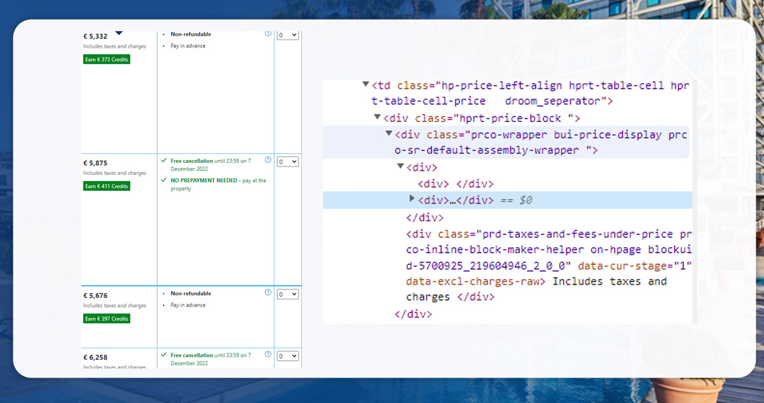The image size is (764, 403).
Task: Click the Earn € 373 Credits badge
Action: pyautogui.click(x=107, y=59)
